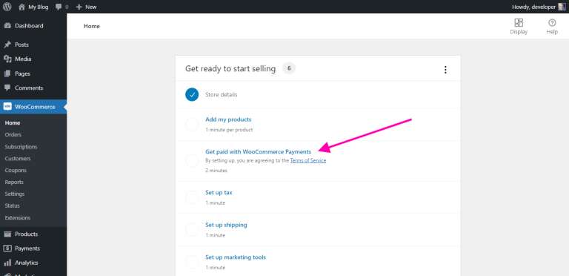The image size is (569, 276).
Task: Open WooCommerce Status submenu
Action: click(13, 206)
